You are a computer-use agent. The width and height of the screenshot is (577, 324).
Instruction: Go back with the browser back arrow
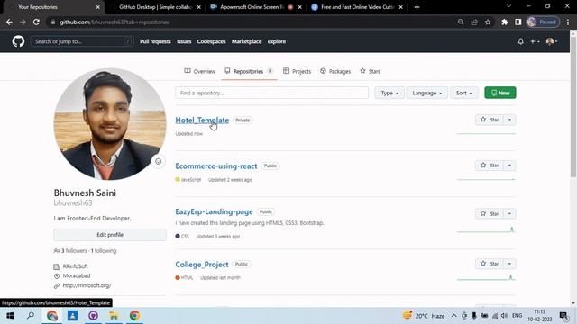point(9,22)
